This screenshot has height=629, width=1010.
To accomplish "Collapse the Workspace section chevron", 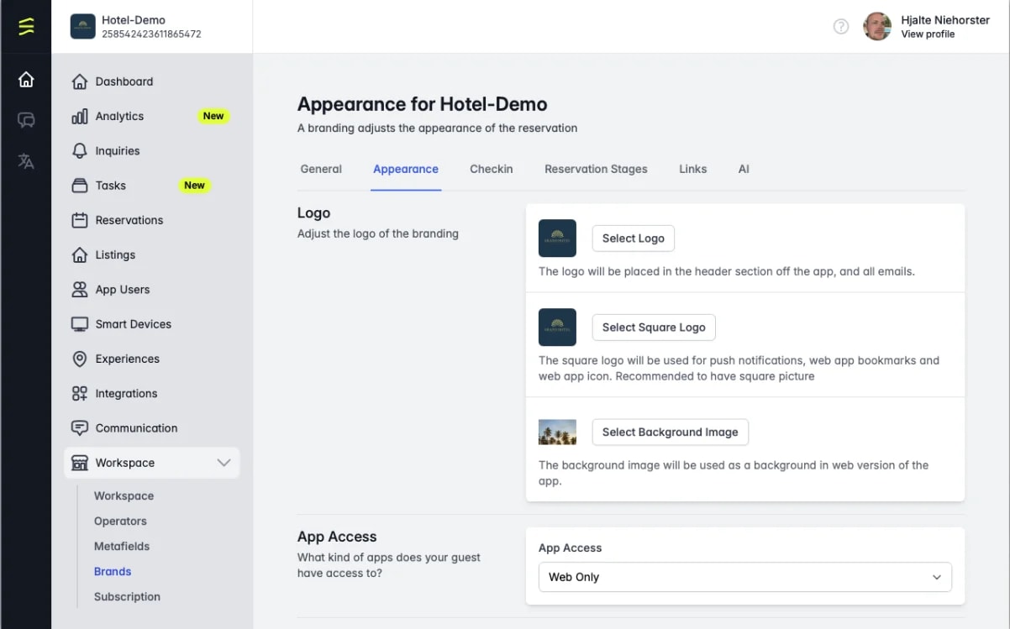I will [x=224, y=463].
